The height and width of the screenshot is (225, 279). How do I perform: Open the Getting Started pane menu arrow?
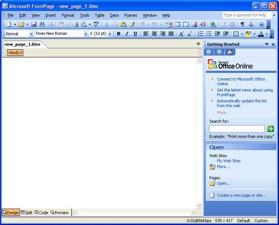coord(267,44)
